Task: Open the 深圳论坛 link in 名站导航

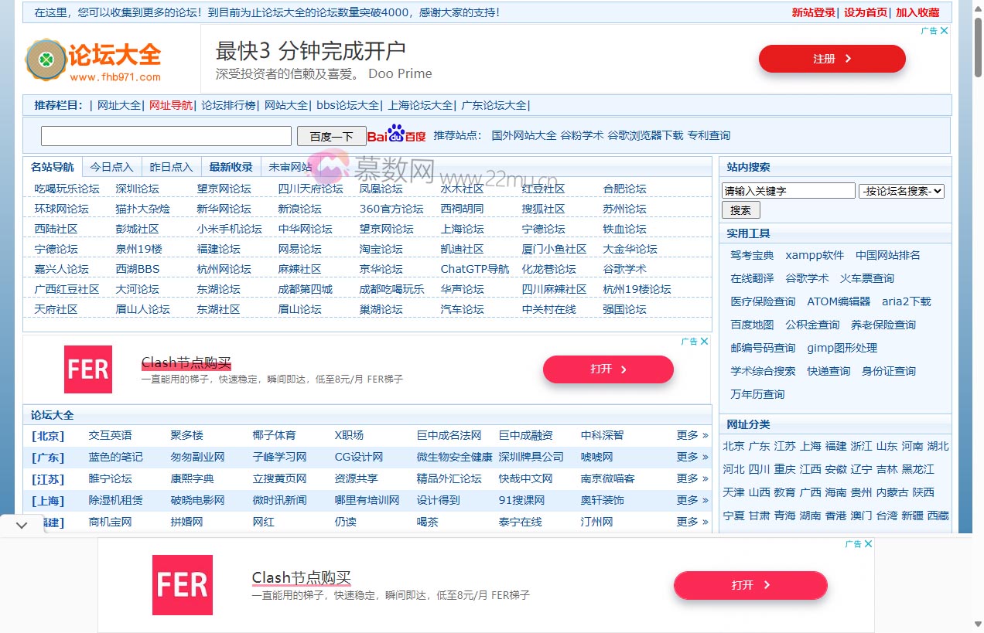Action: pos(138,188)
